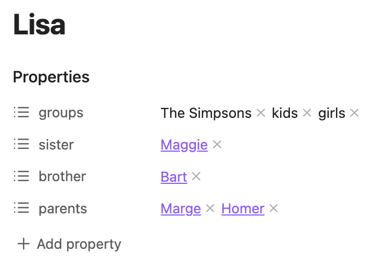Remove the kids tag from groups

[x=307, y=113]
